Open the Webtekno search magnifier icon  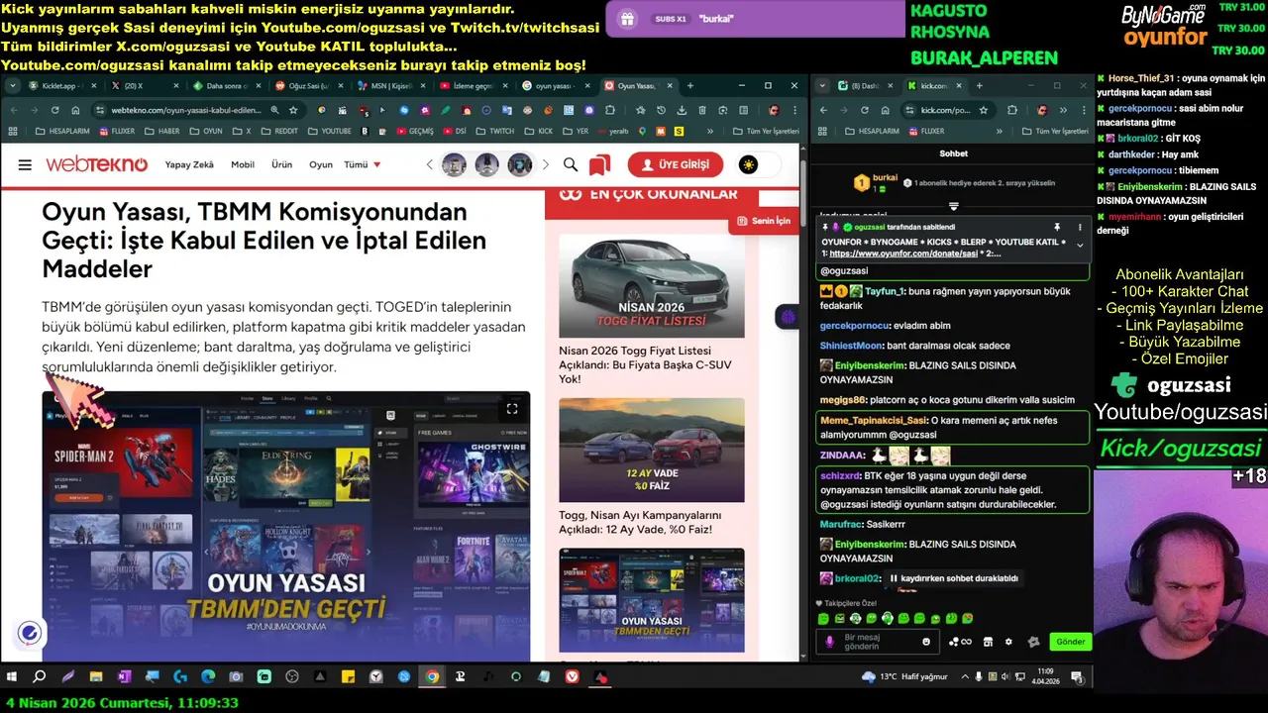tap(571, 165)
